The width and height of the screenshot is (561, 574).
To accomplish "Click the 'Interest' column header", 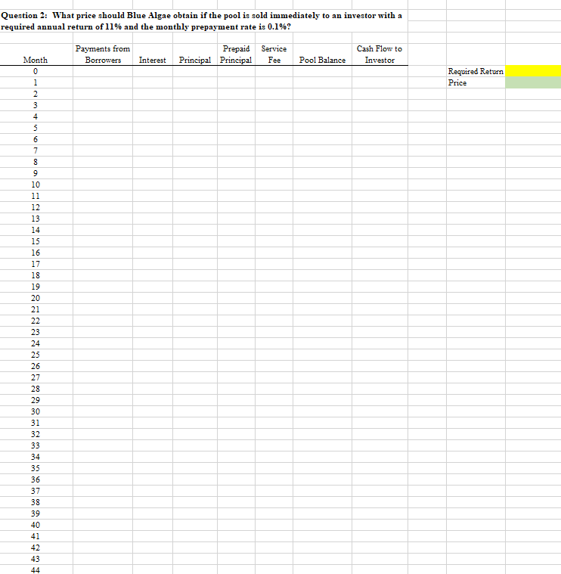I will [x=153, y=60].
